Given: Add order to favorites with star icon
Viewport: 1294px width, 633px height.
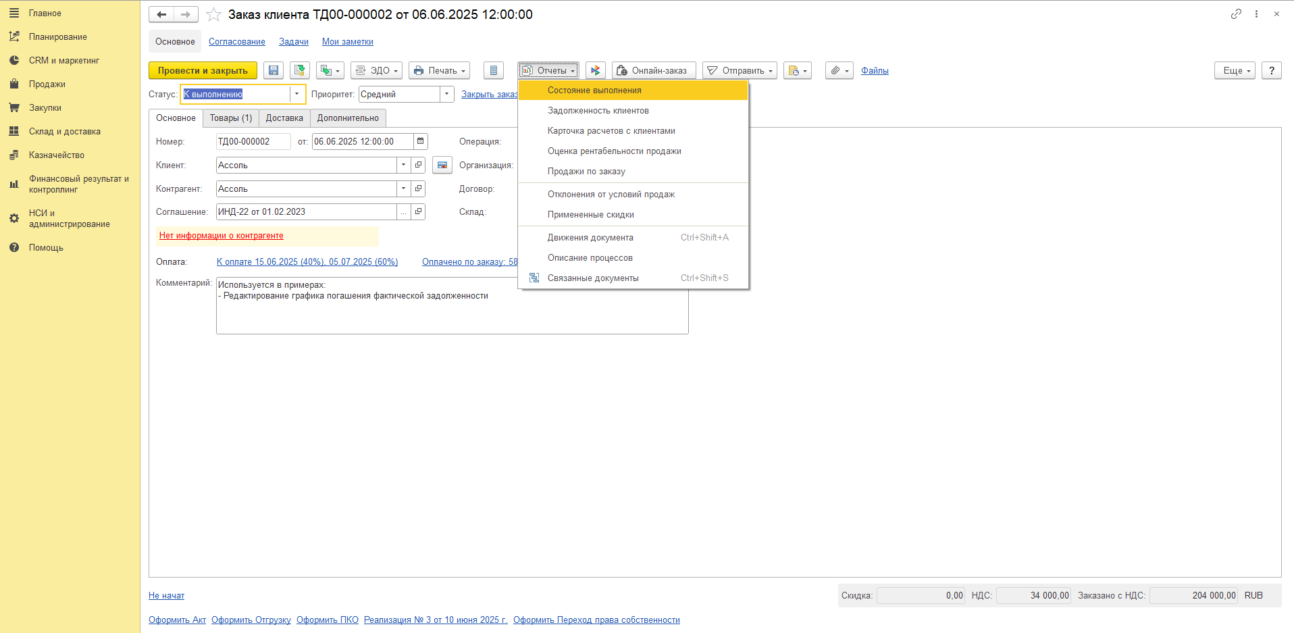Looking at the screenshot, I should [213, 14].
